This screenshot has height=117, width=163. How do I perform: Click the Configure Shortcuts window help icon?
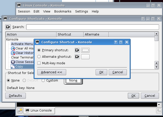143,19
